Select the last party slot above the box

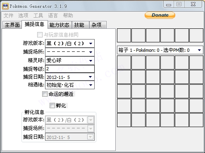coord(196,35)
